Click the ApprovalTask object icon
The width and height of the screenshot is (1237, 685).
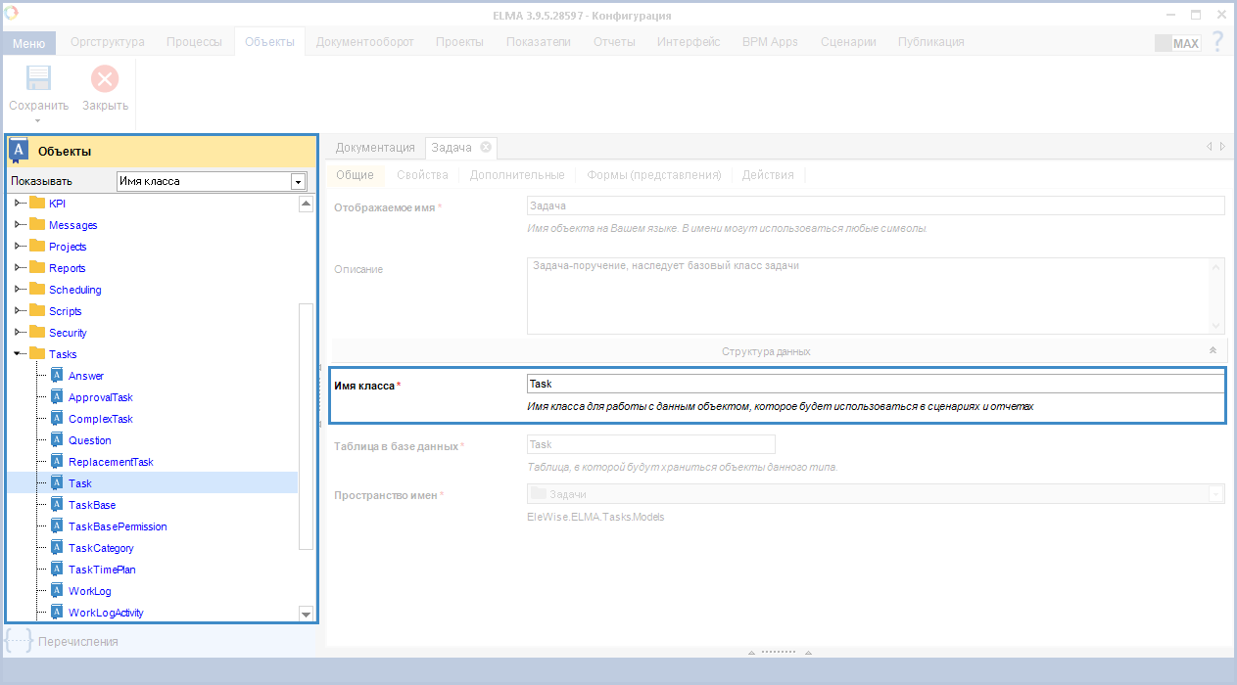click(x=57, y=396)
